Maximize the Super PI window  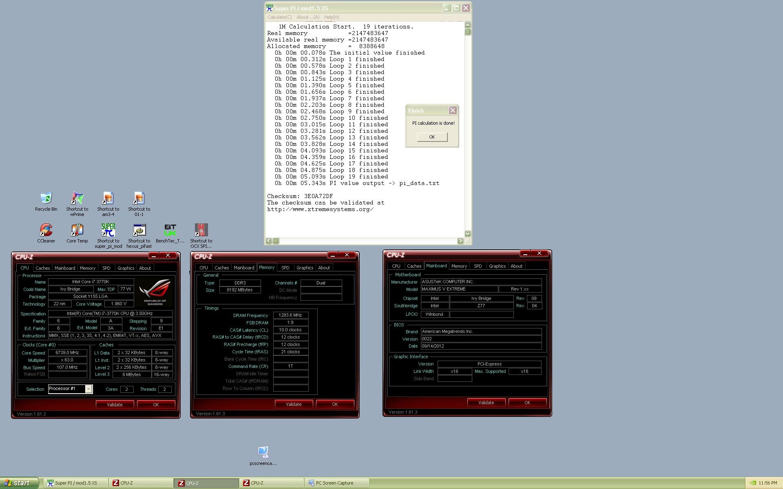[x=456, y=8]
